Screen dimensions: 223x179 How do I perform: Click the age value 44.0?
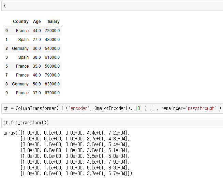(x=37, y=31)
